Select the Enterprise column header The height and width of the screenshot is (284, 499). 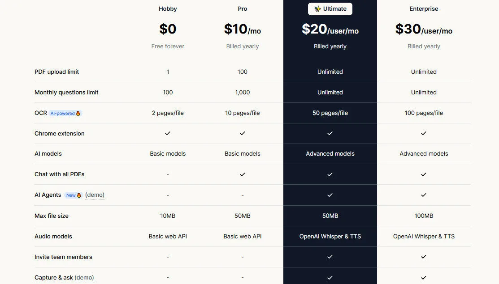point(423,8)
